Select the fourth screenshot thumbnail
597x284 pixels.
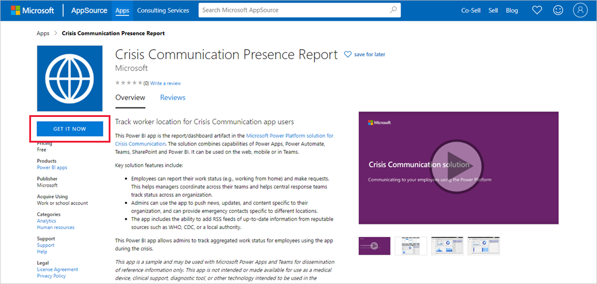click(484, 246)
